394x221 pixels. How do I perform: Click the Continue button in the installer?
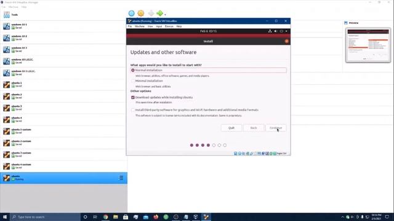click(276, 128)
